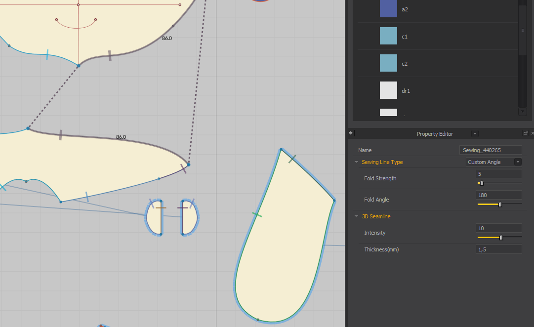Click the Sewing Line Type label

pos(382,162)
